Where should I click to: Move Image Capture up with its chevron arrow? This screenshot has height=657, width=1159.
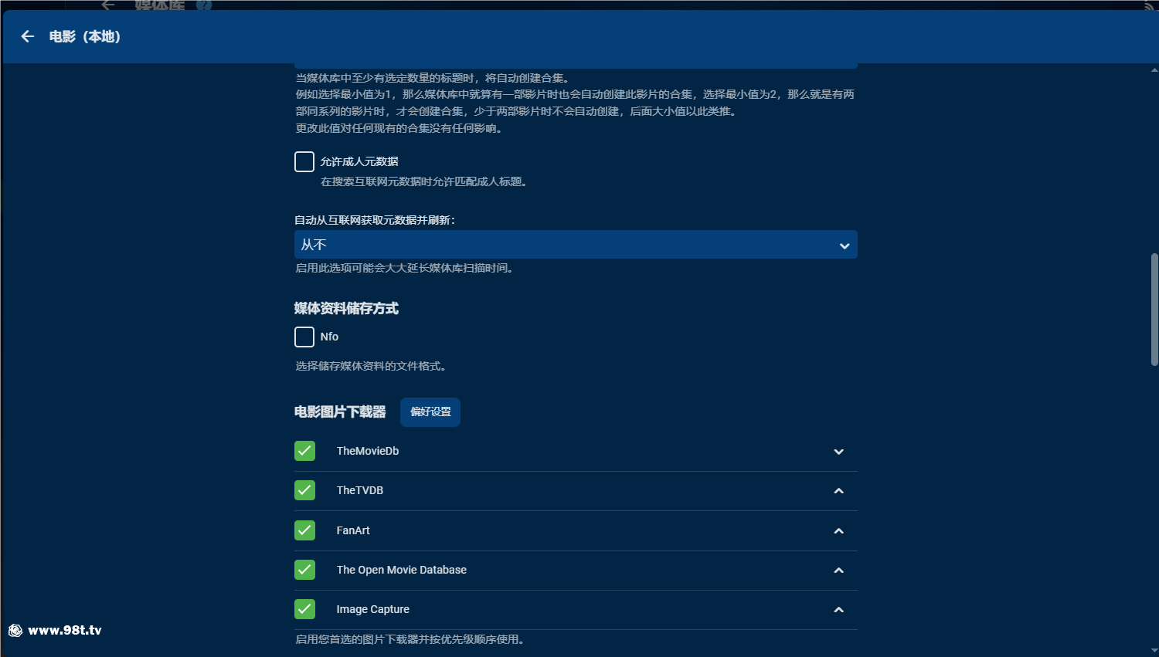[838, 610]
